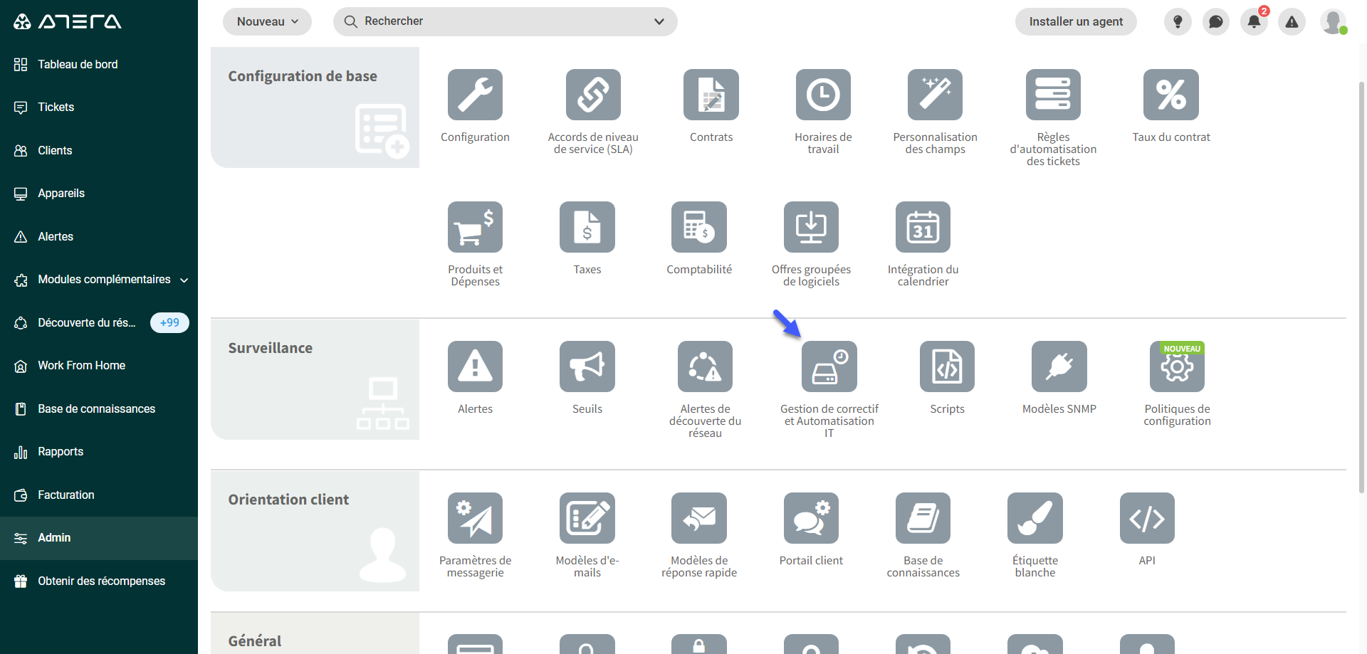
Task: Open Personnalisation des champs icon
Action: [x=935, y=95]
